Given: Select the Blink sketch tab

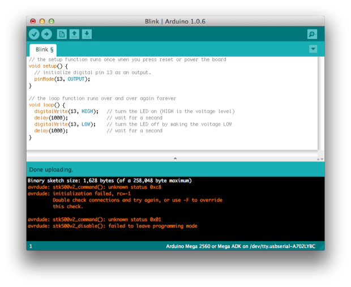Looking at the screenshot, I should (43, 50).
